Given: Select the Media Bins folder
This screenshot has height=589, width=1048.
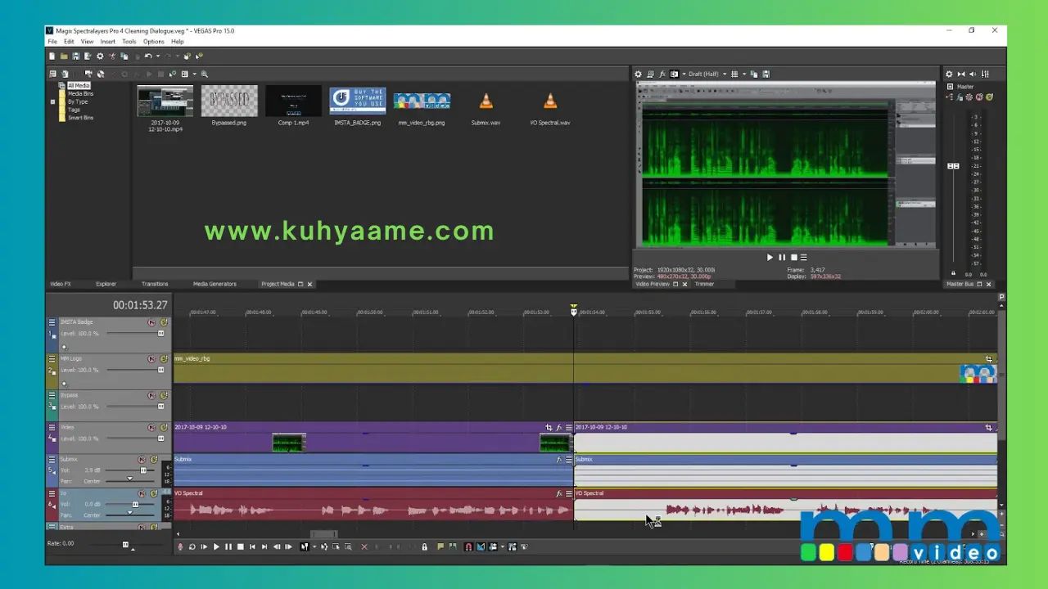Looking at the screenshot, I should [x=80, y=93].
